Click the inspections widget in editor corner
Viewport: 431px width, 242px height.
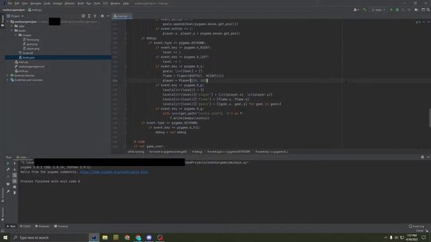[418, 22]
